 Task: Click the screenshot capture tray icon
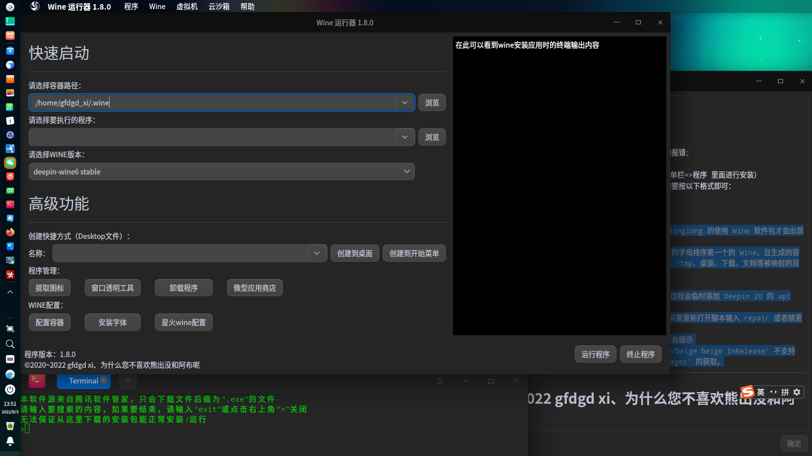tap(10, 329)
